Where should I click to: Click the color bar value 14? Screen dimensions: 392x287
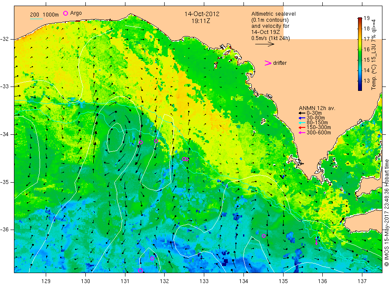tap(366, 70)
